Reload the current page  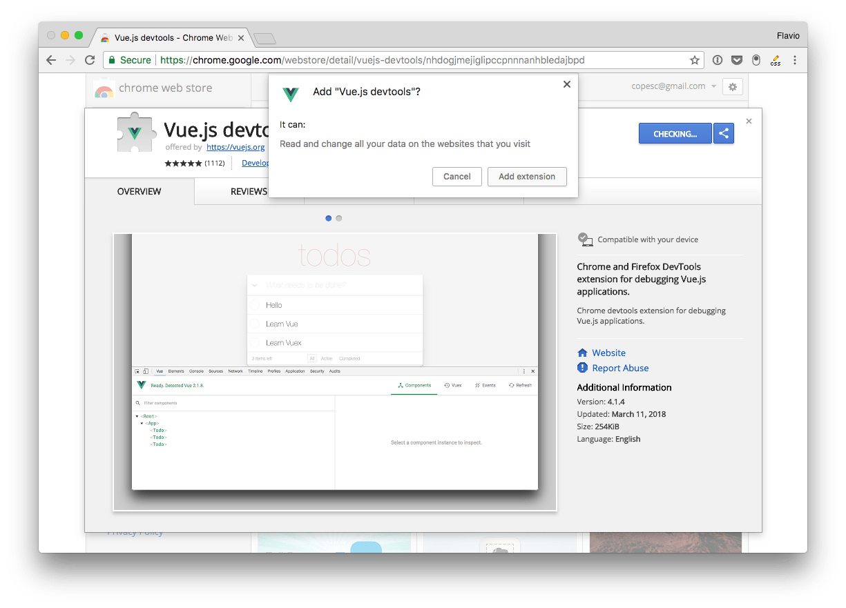[90, 60]
